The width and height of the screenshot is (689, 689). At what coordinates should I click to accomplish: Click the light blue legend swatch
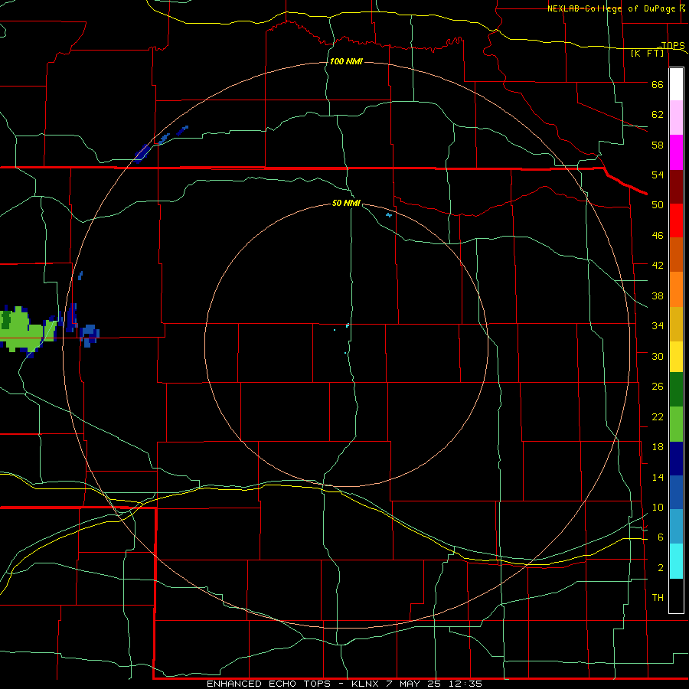click(x=676, y=527)
